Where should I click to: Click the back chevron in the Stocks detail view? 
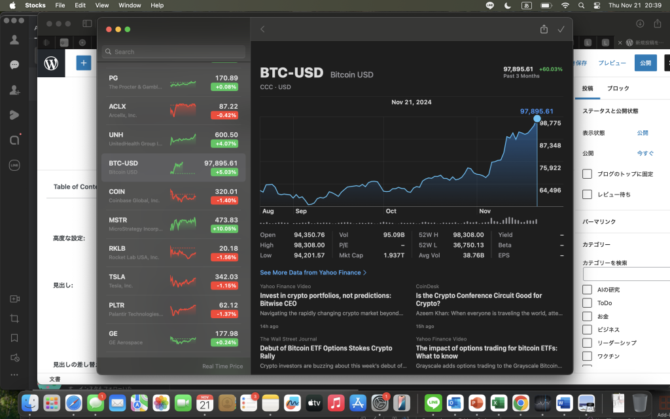[x=262, y=29]
